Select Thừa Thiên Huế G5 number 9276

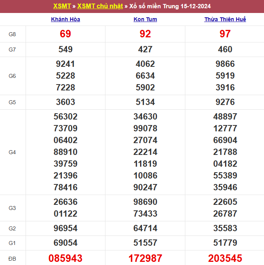225,102
